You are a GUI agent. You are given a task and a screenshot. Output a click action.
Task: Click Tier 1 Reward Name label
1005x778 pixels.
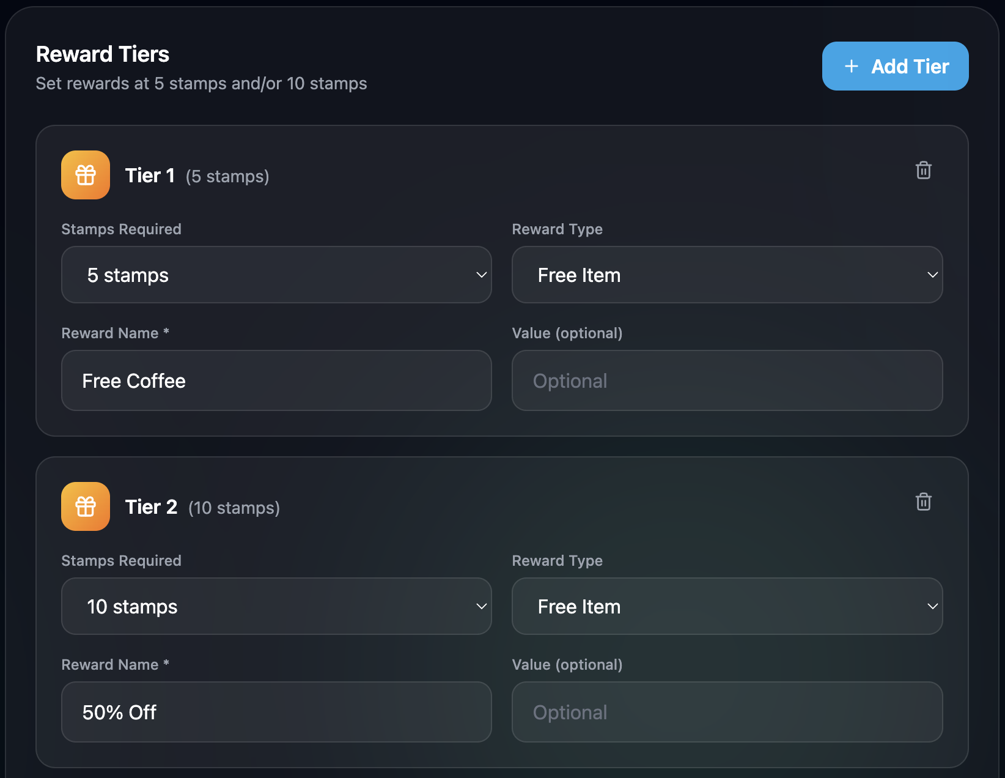click(115, 333)
